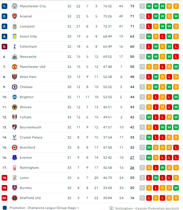Click the blue Champions League promotion legend square

pyautogui.click(x=4, y=208)
